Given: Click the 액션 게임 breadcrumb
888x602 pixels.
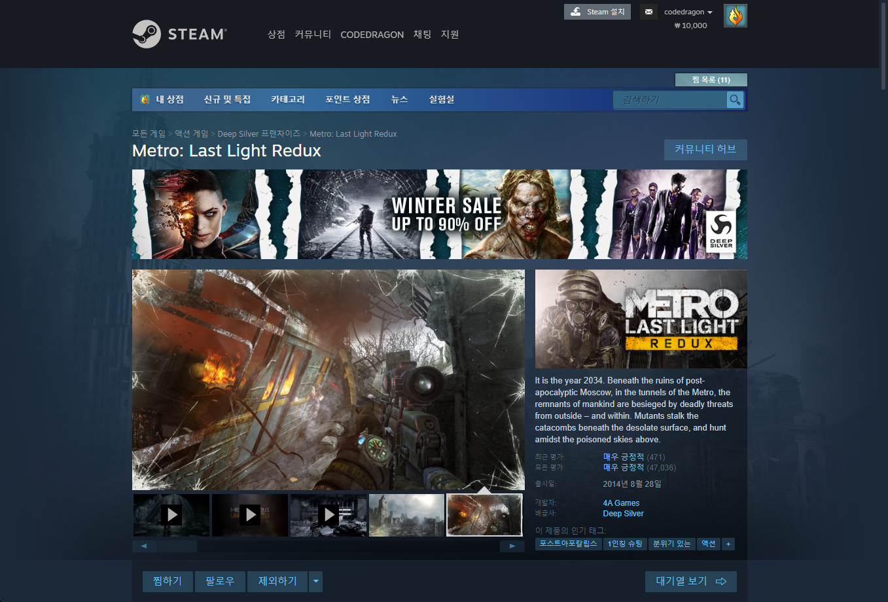Looking at the screenshot, I should (191, 133).
